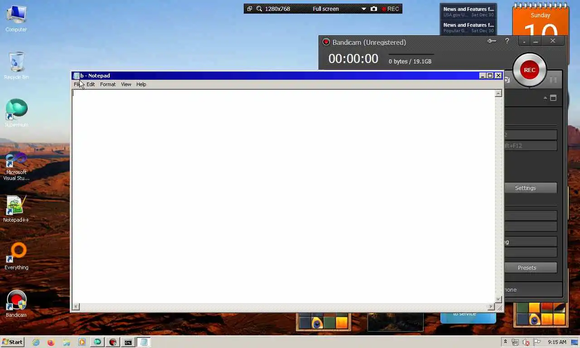Click the network tray icon
The height and width of the screenshot is (348, 580).
click(515, 342)
